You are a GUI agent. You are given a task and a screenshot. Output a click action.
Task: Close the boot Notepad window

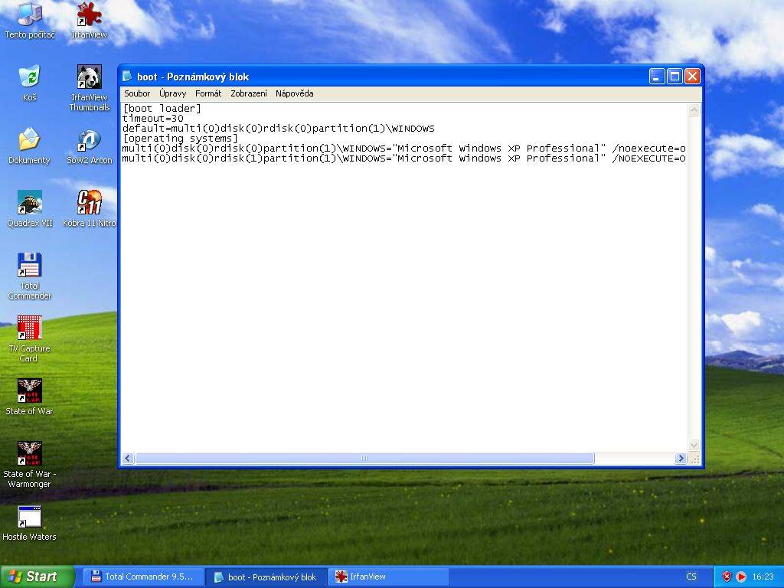click(x=692, y=77)
